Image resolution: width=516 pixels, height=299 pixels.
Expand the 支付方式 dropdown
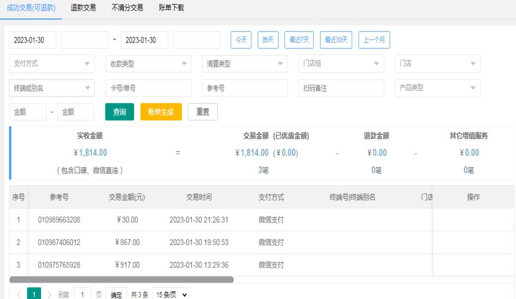pos(51,64)
